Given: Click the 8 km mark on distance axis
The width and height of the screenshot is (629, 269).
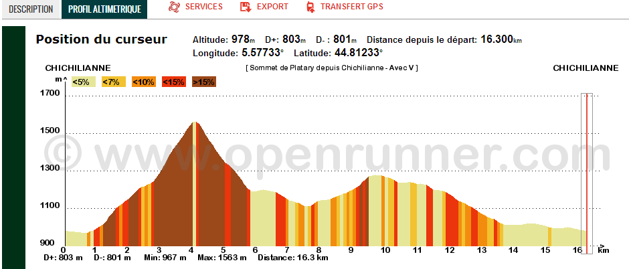Looking at the screenshot, I should pyautogui.click(x=320, y=250).
